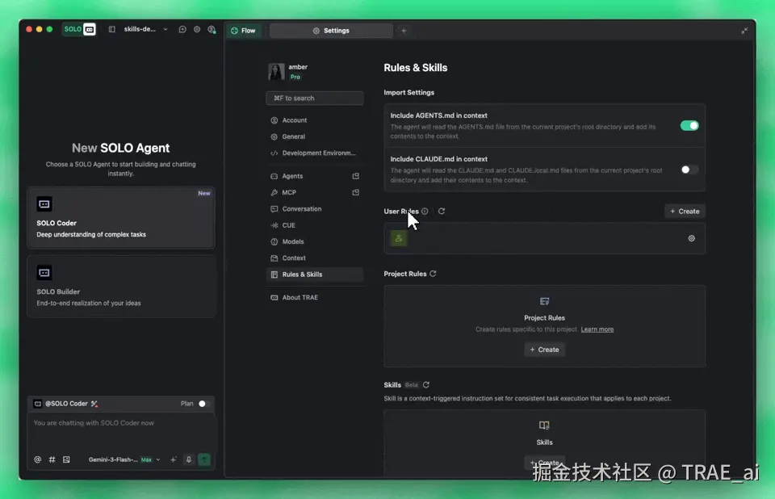This screenshot has width=775, height=499.
Task: Focus the ⌘F to search field
Action: pos(315,98)
